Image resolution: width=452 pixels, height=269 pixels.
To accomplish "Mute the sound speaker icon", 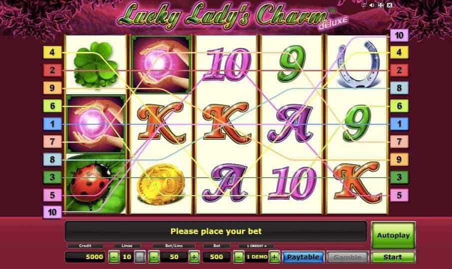I will 372,5.
